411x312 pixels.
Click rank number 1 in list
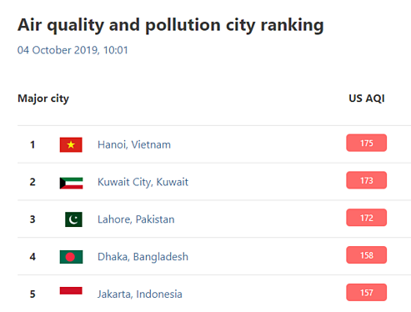33,145
